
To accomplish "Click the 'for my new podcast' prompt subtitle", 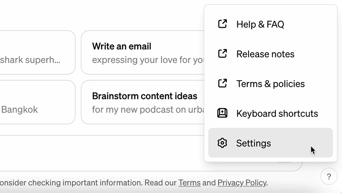I will pyautogui.click(x=148, y=109).
